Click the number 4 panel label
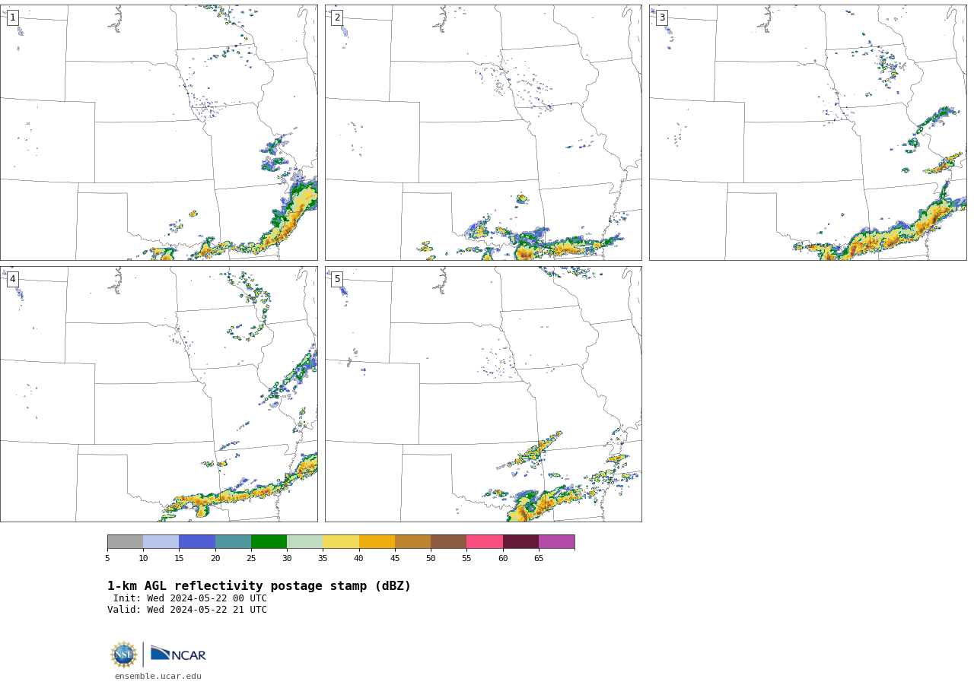This screenshot has width=974, height=685. [x=12, y=279]
